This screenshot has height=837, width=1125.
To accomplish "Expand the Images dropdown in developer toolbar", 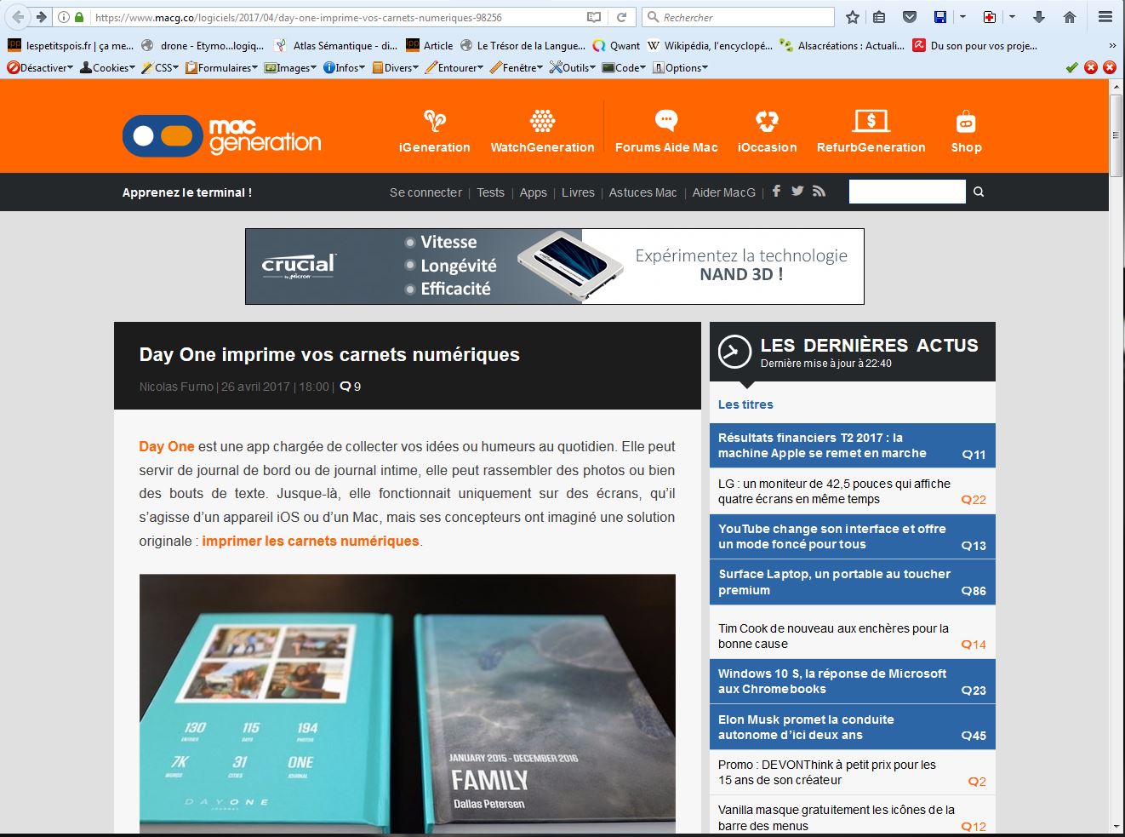I will pos(291,67).
